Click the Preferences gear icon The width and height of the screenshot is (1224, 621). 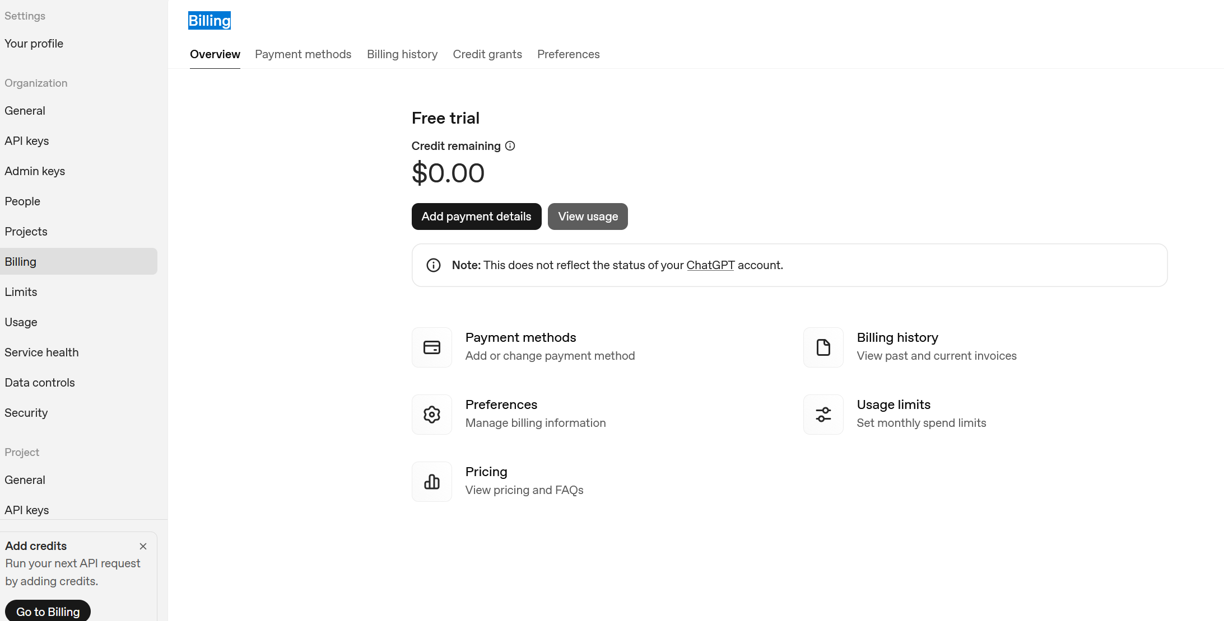click(431, 415)
